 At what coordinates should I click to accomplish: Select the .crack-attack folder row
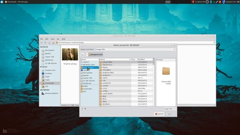tap(126, 93)
